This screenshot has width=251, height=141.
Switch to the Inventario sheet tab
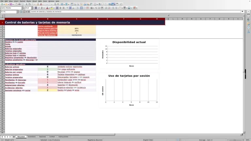(32, 137)
